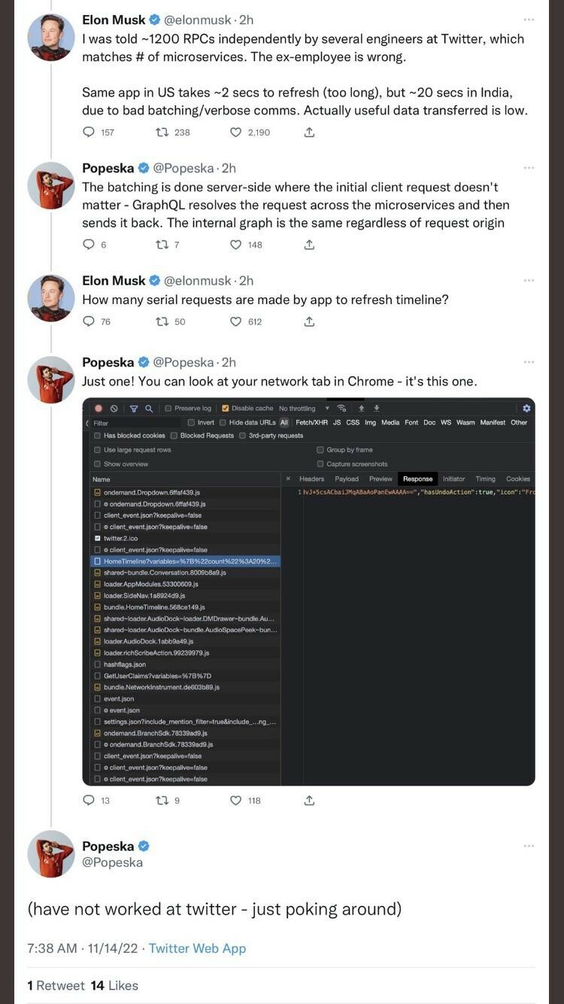Like the tweet with 2,190 likes

coord(235,132)
